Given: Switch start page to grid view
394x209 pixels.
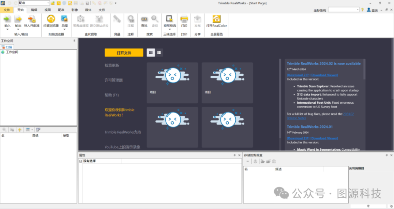Looking at the screenshot, I should [x=151, y=53].
